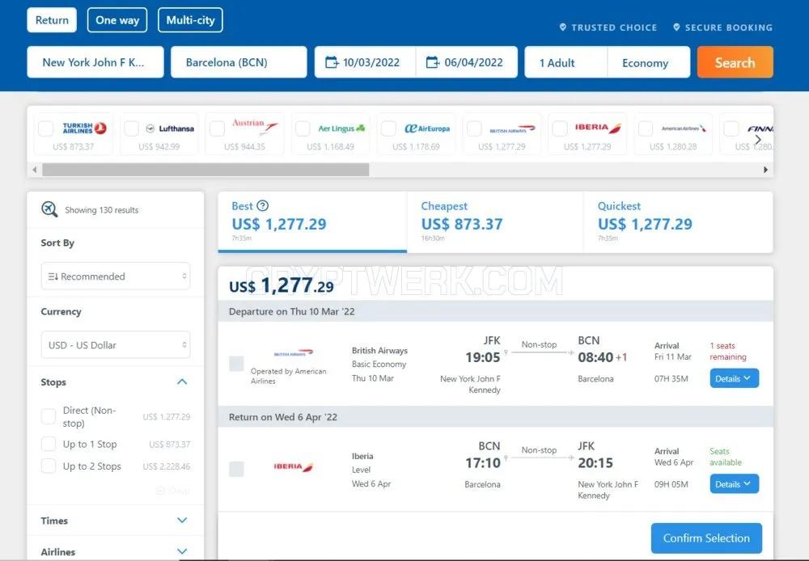This screenshot has height=561, width=809.
Task: Open the Sort By Recommended dropdown
Action: pyautogui.click(x=116, y=276)
